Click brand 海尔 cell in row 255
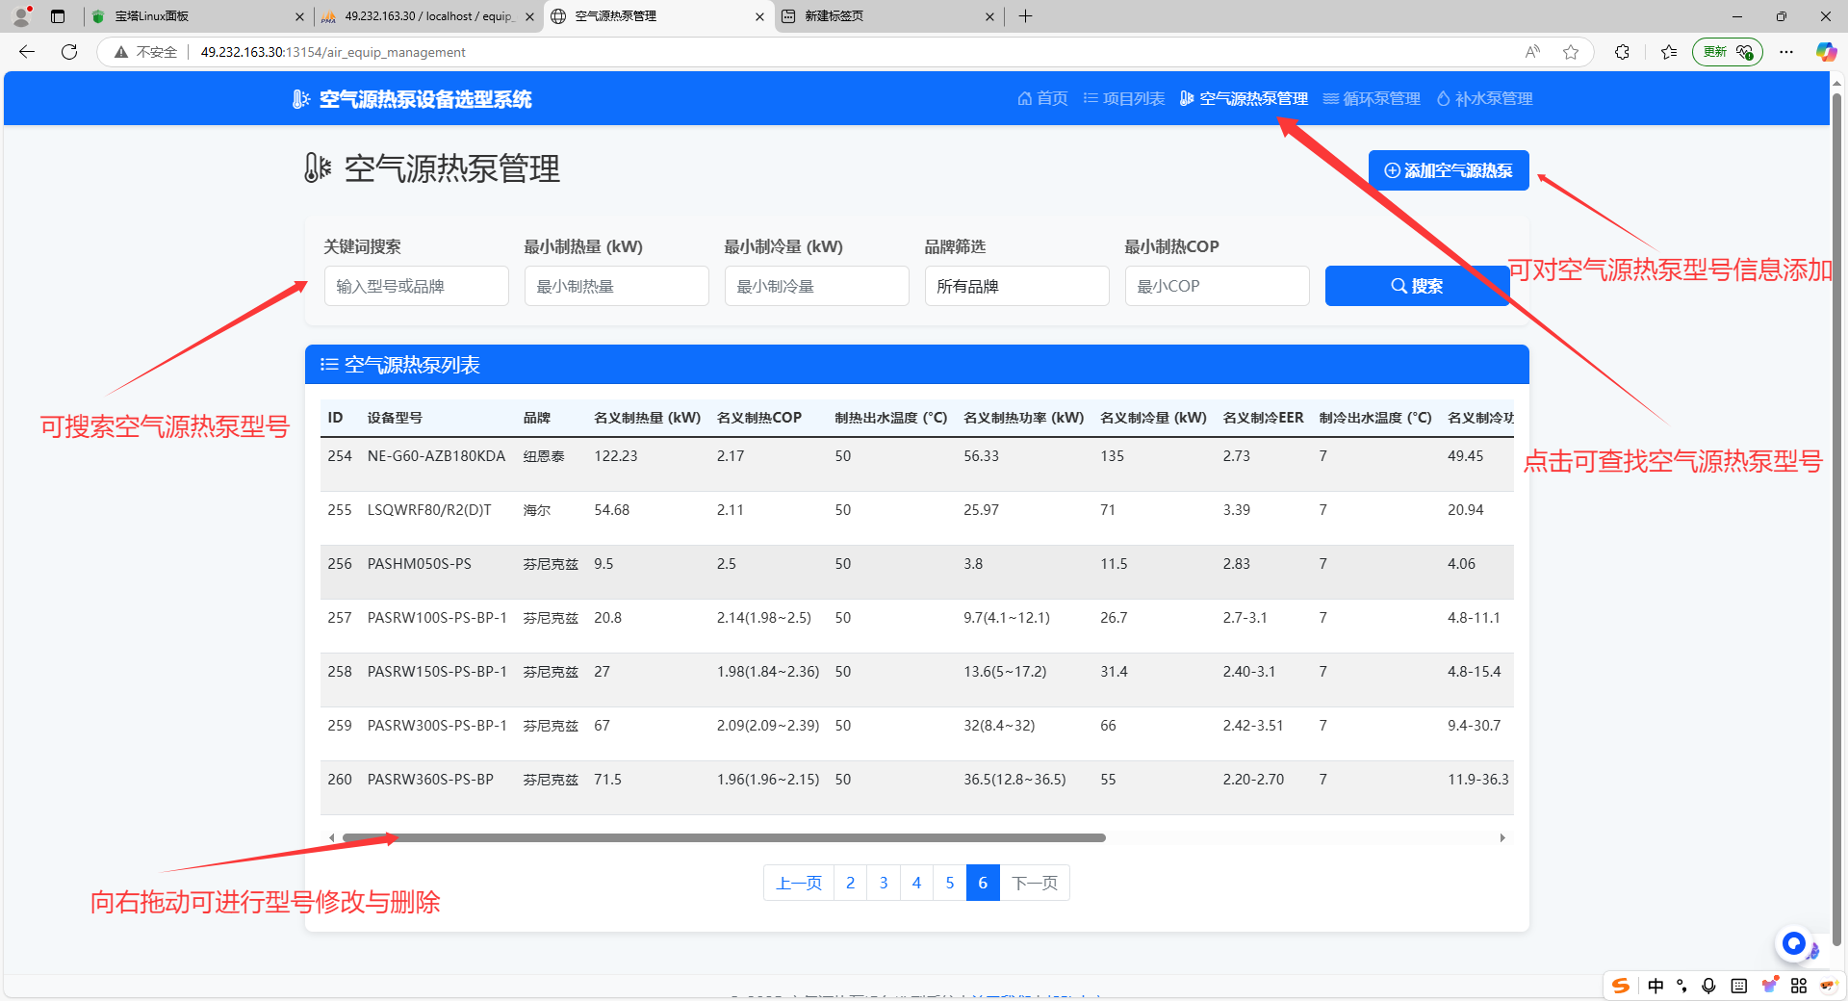The image size is (1848, 1001). coord(537,510)
